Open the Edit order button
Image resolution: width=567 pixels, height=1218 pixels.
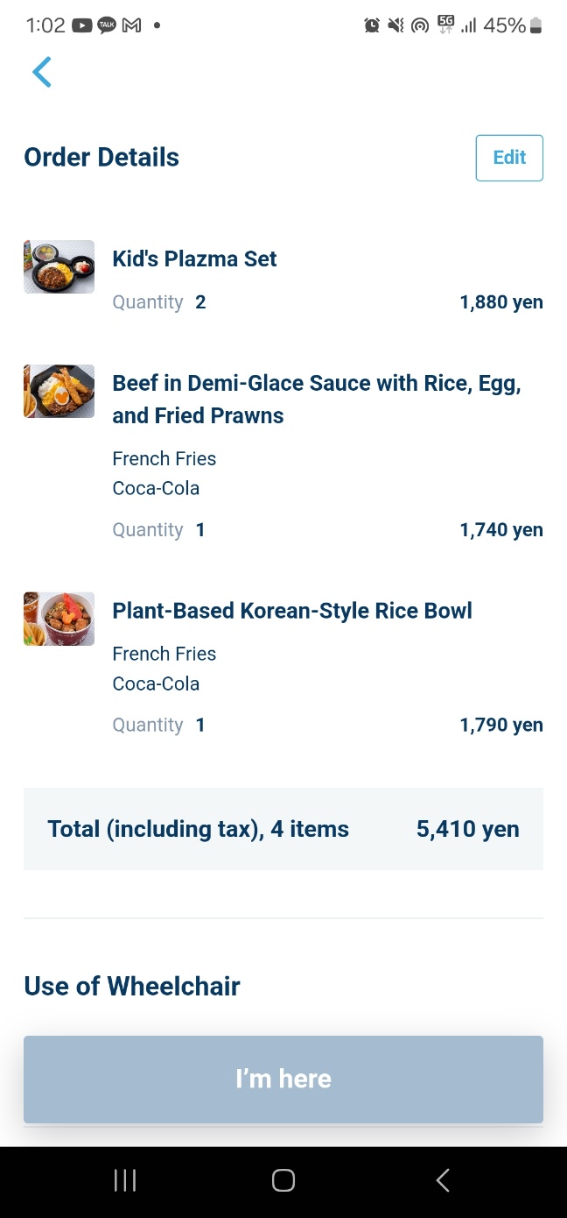point(509,158)
